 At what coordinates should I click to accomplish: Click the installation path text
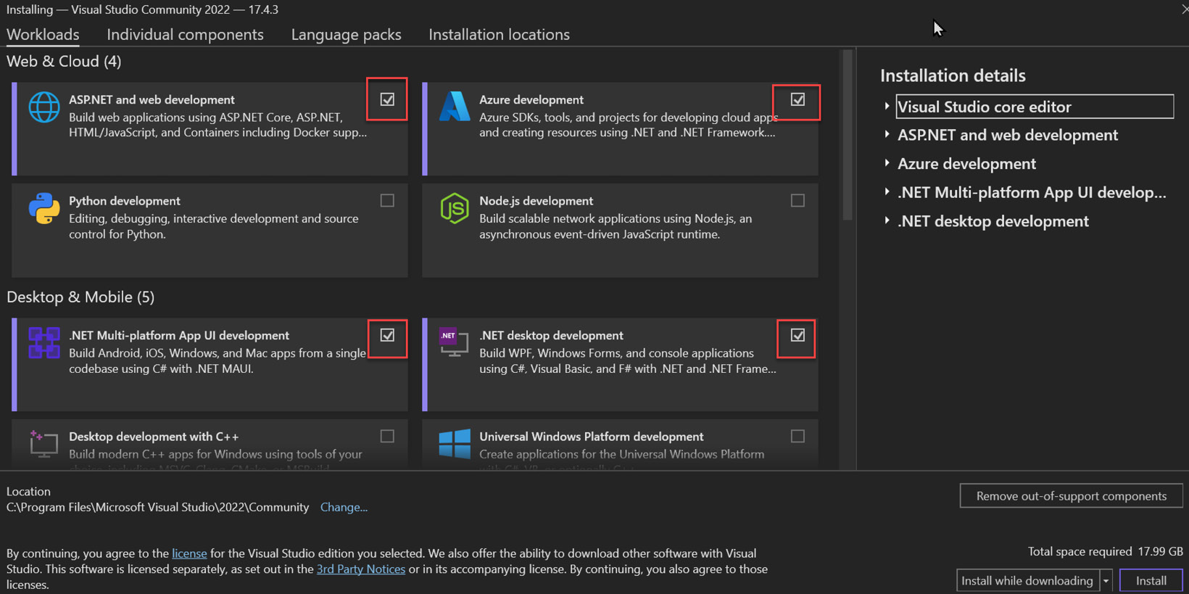[x=157, y=507]
